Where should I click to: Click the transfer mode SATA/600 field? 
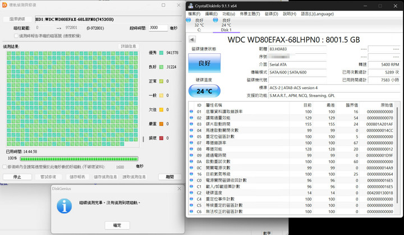coord(297,72)
